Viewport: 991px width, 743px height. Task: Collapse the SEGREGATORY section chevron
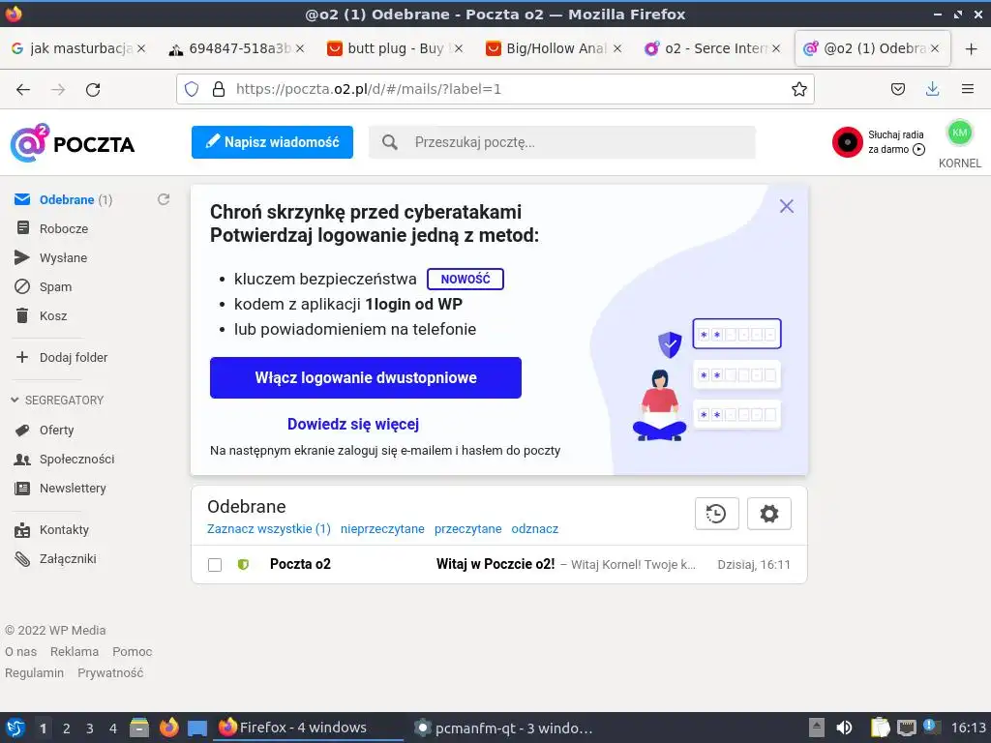[15, 400]
